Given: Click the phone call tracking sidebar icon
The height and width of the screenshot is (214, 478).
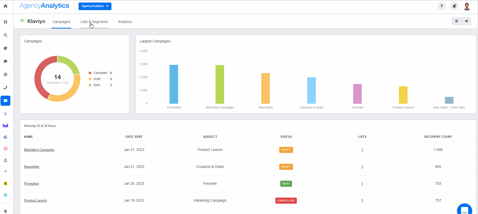Looking at the screenshot, I should (x=5, y=88).
